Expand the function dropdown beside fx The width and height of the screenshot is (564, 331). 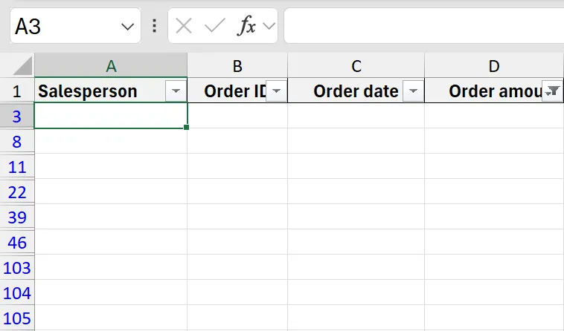(x=269, y=27)
